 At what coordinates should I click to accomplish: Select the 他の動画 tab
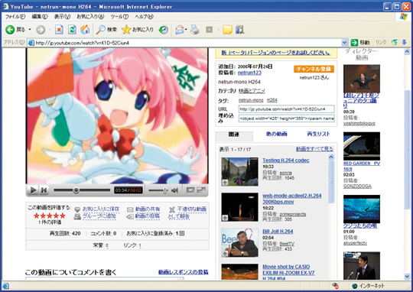click(276, 134)
